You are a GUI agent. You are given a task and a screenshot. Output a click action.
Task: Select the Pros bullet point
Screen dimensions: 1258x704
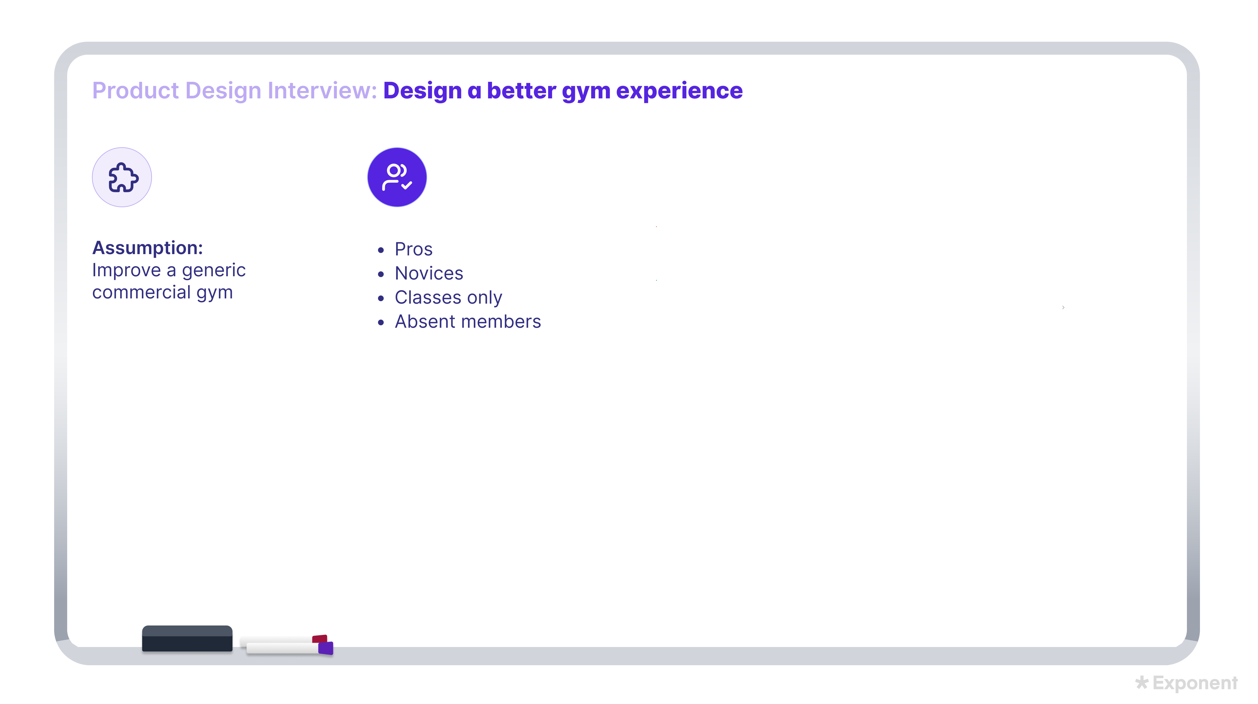tap(413, 249)
